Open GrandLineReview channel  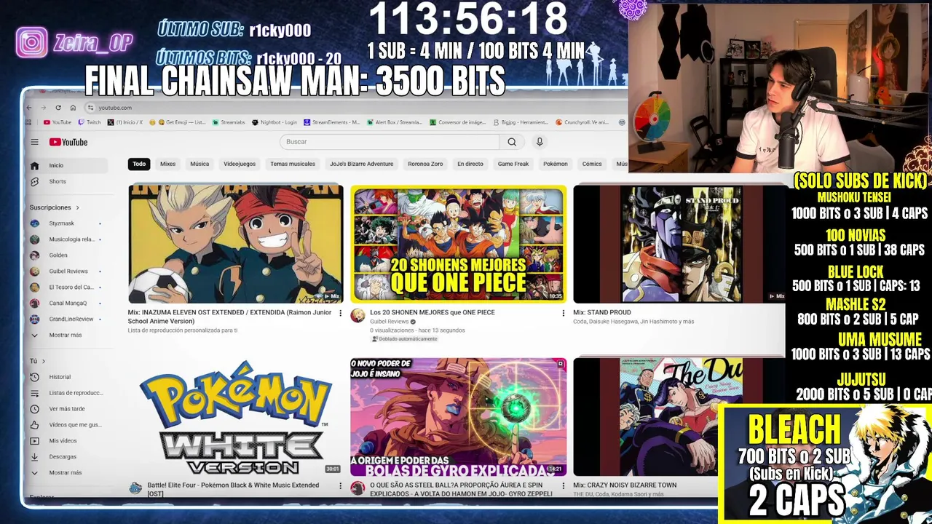pyautogui.click(x=68, y=319)
